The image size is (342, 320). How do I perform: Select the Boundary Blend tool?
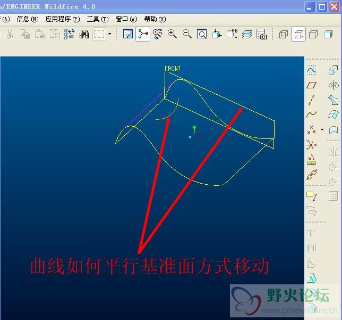(x=334, y=114)
